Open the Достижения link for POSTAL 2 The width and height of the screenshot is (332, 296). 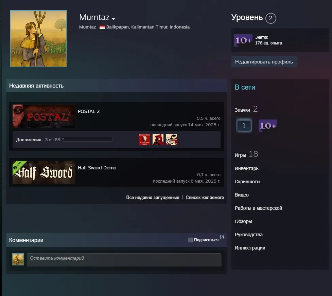(x=29, y=140)
